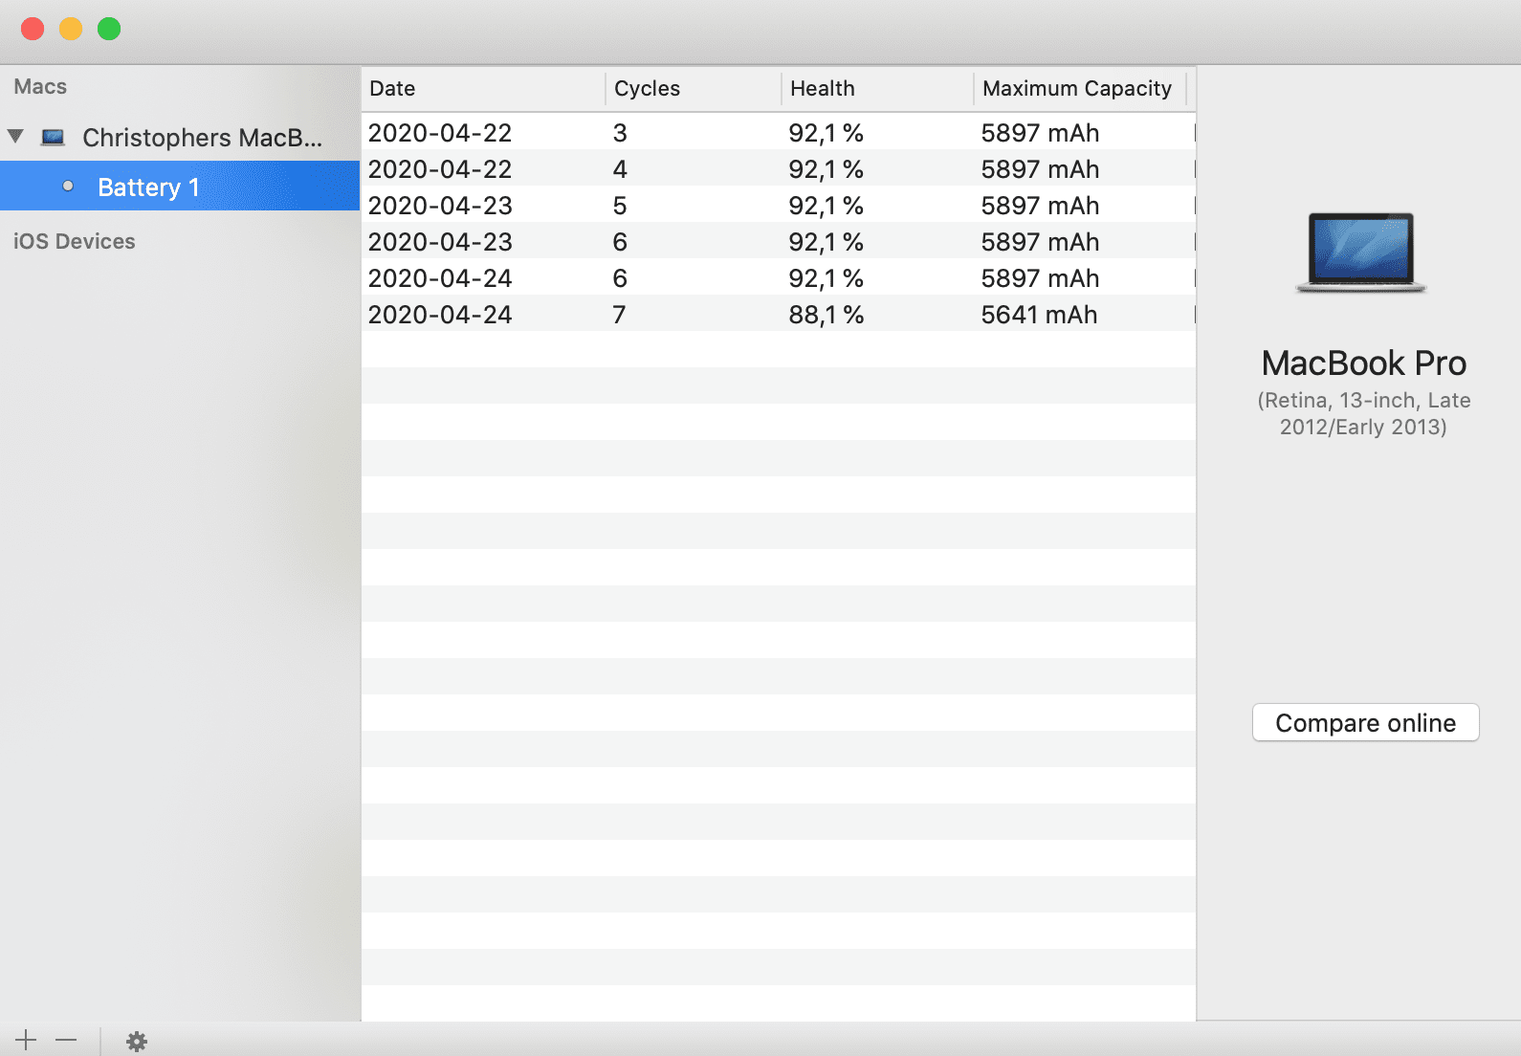Select the 2020-04-24 row with 7 cycles

[x=779, y=314]
